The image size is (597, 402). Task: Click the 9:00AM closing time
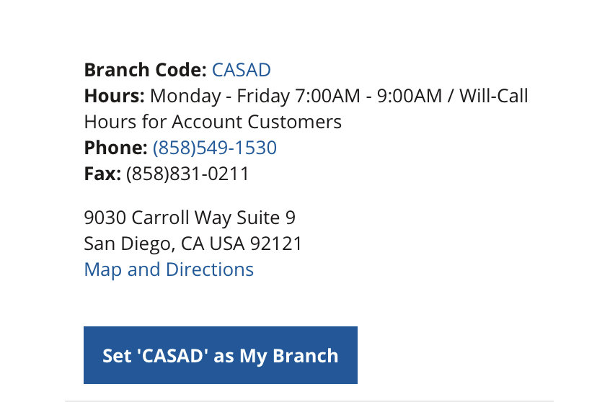pyautogui.click(x=410, y=96)
